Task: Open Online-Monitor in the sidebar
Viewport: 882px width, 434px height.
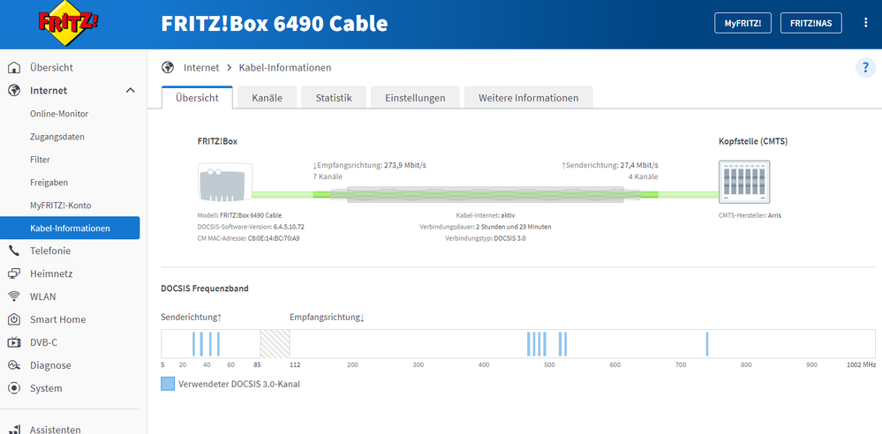Action: (x=59, y=114)
